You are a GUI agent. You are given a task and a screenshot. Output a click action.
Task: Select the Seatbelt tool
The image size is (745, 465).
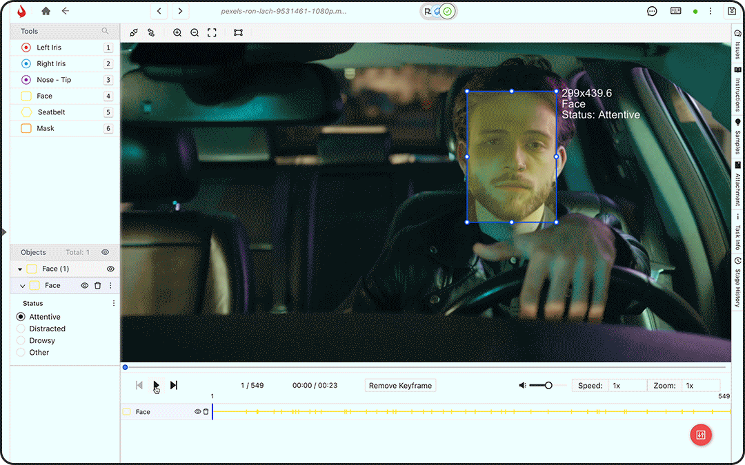click(51, 112)
